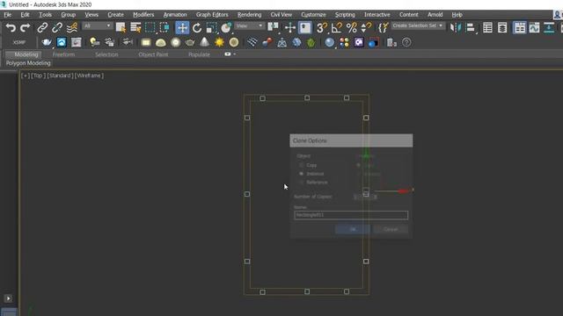
Task: Click Use Pivot Point Center icon
Action: [x=274, y=27]
